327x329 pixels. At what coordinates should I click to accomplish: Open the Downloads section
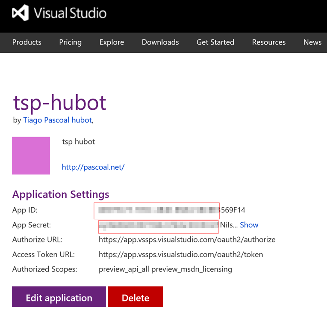click(x=160, y=42)
